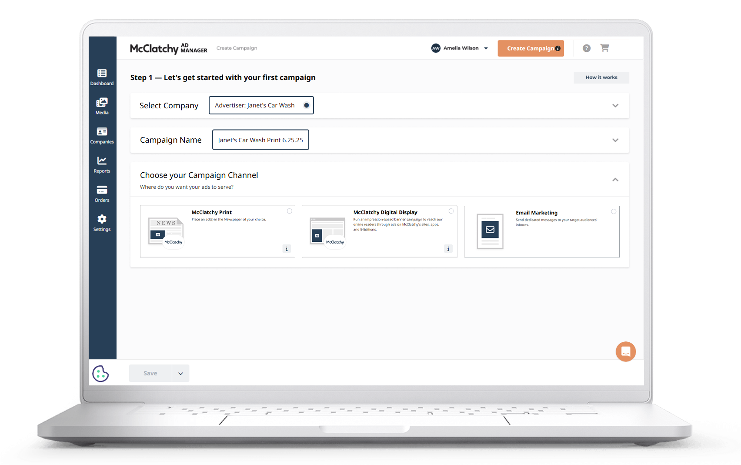
Task: Open help with the question mark icon
Action: pos(587,48)
